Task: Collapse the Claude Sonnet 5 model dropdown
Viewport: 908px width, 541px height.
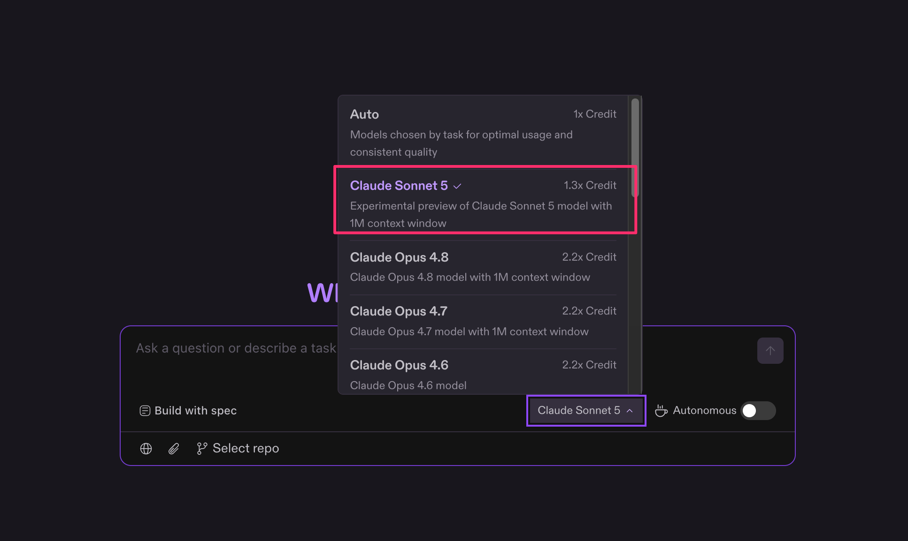Action: 586,411
